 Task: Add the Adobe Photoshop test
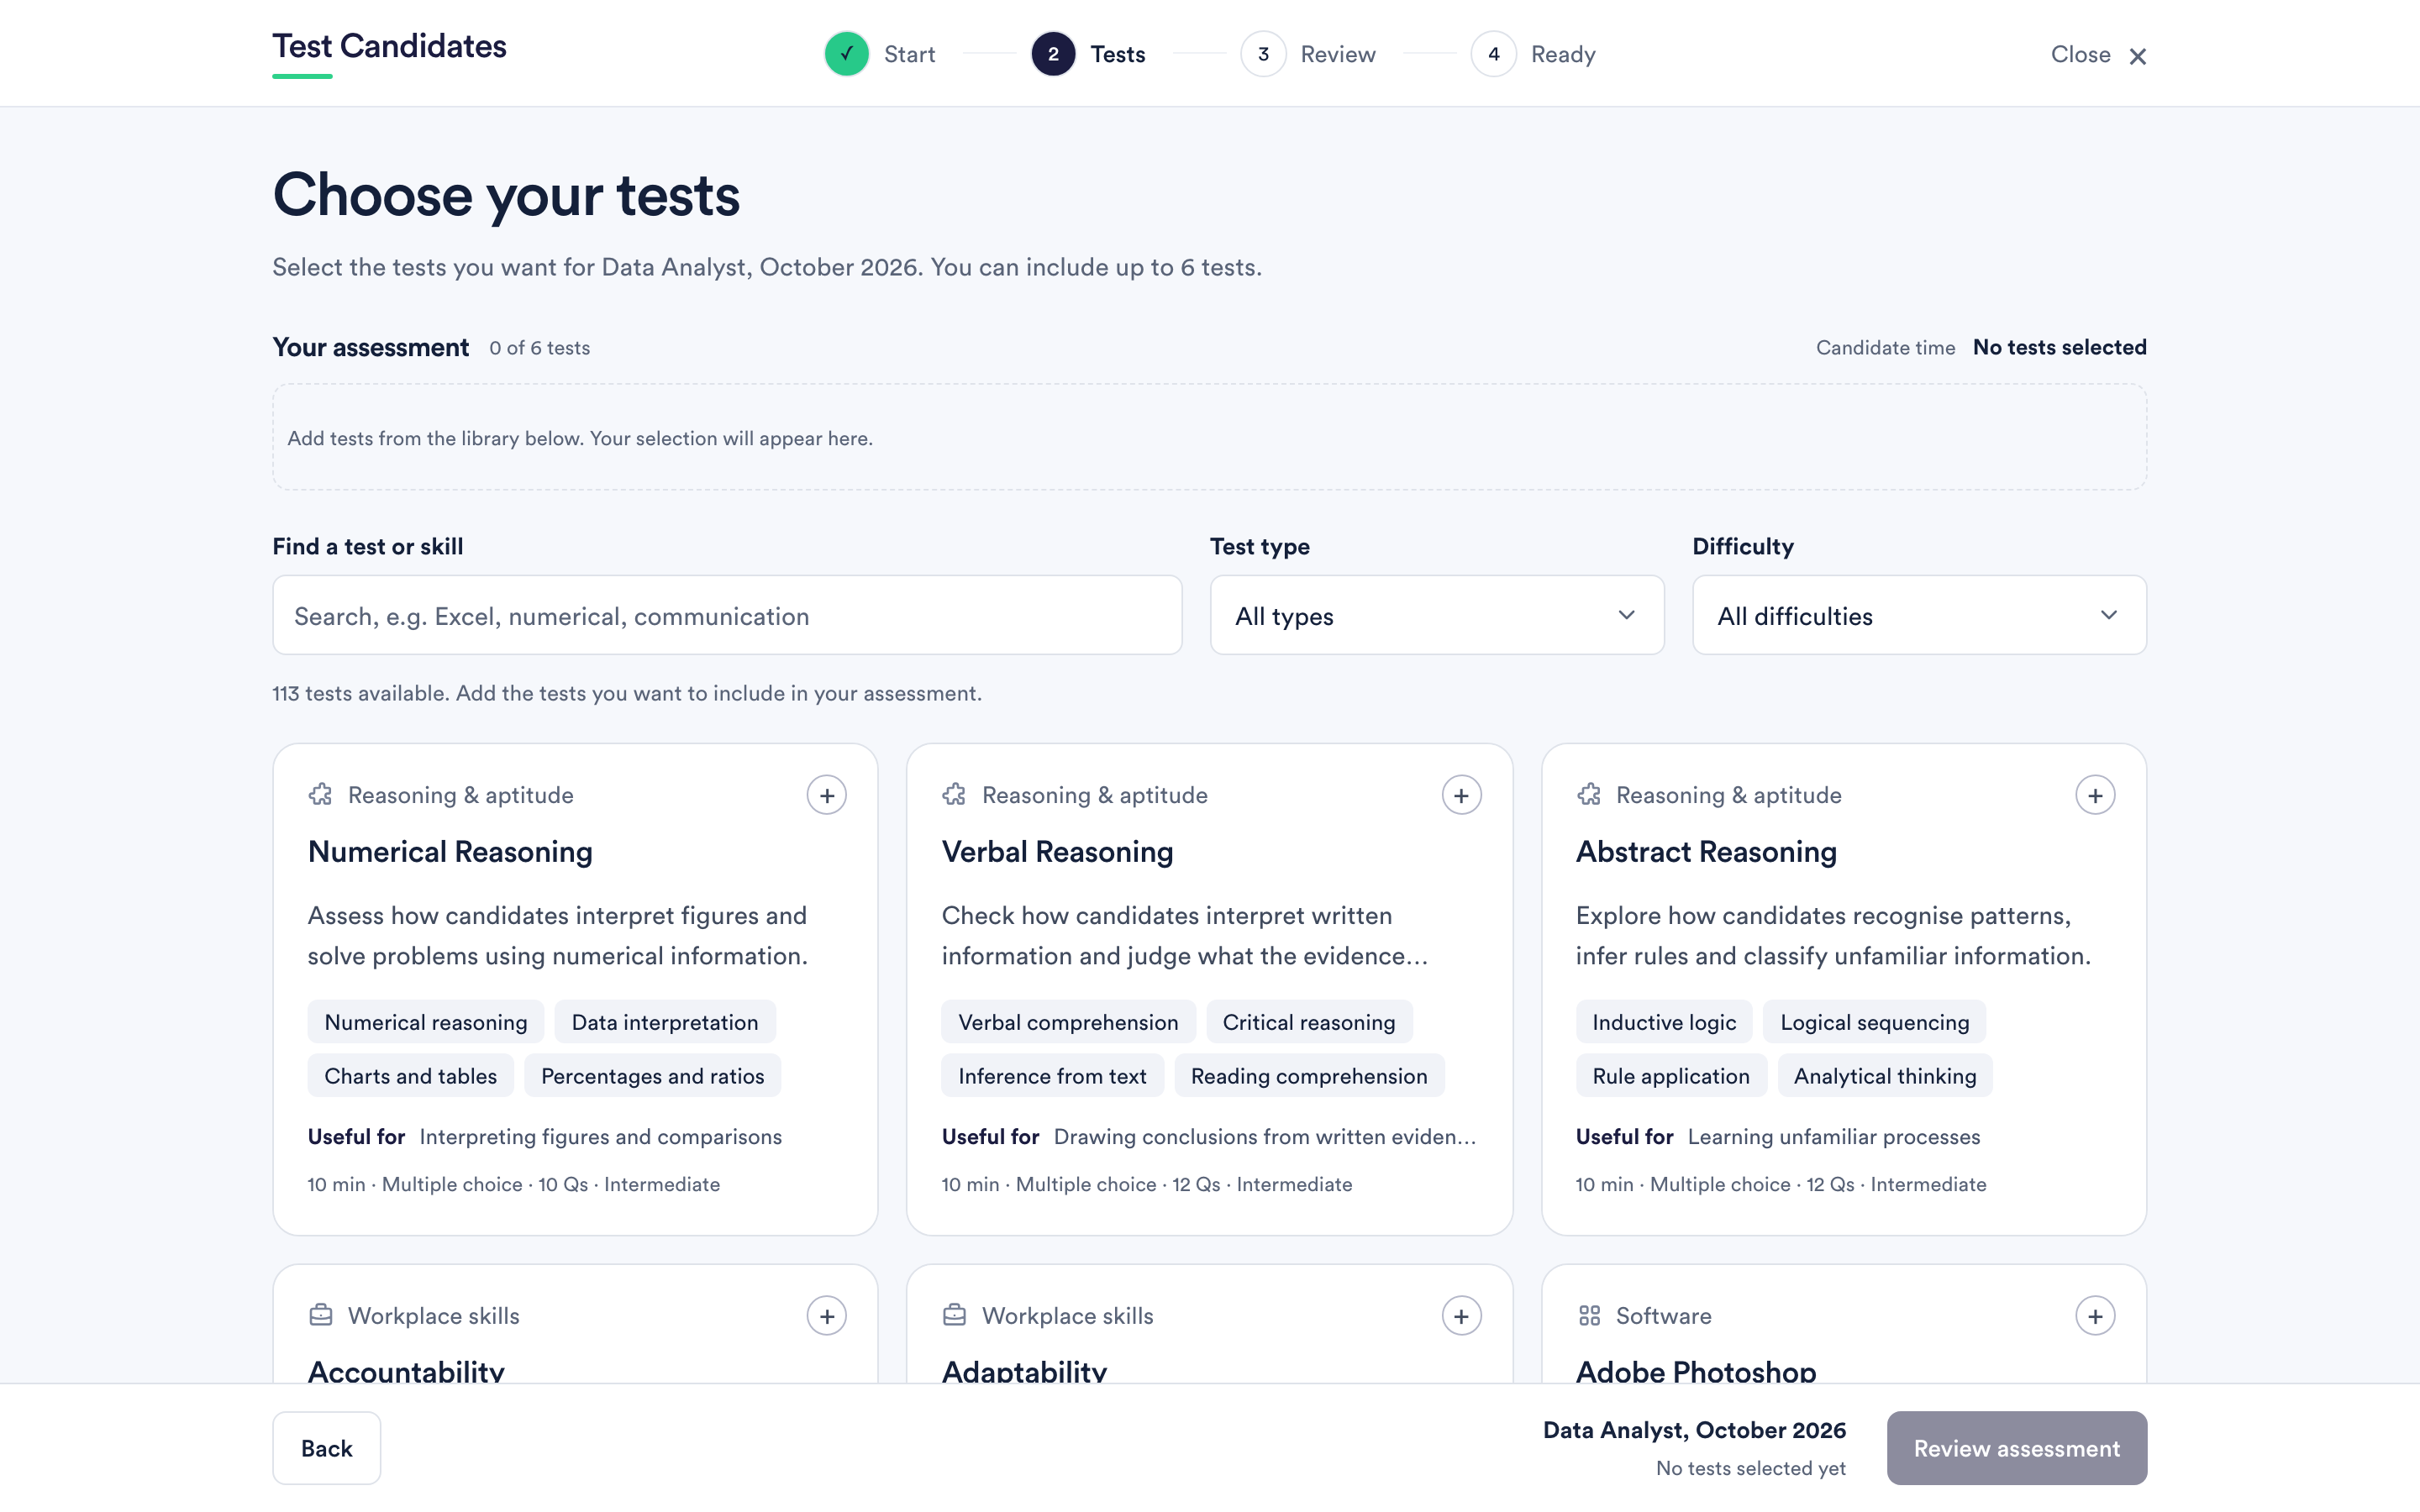(x=2095, y=1316)
